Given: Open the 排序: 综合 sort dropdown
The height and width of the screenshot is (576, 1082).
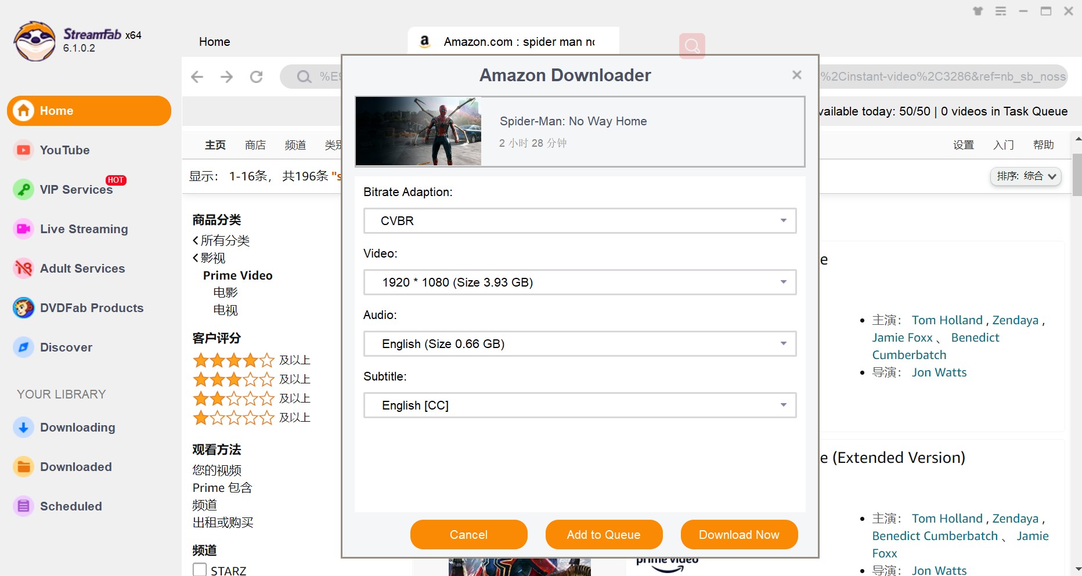Looking at the screenshot, I should click(x=1026, y=176).
